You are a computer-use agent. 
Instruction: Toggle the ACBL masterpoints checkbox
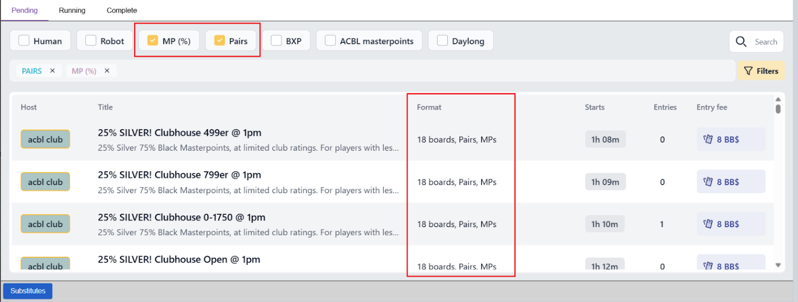[330, 40]
